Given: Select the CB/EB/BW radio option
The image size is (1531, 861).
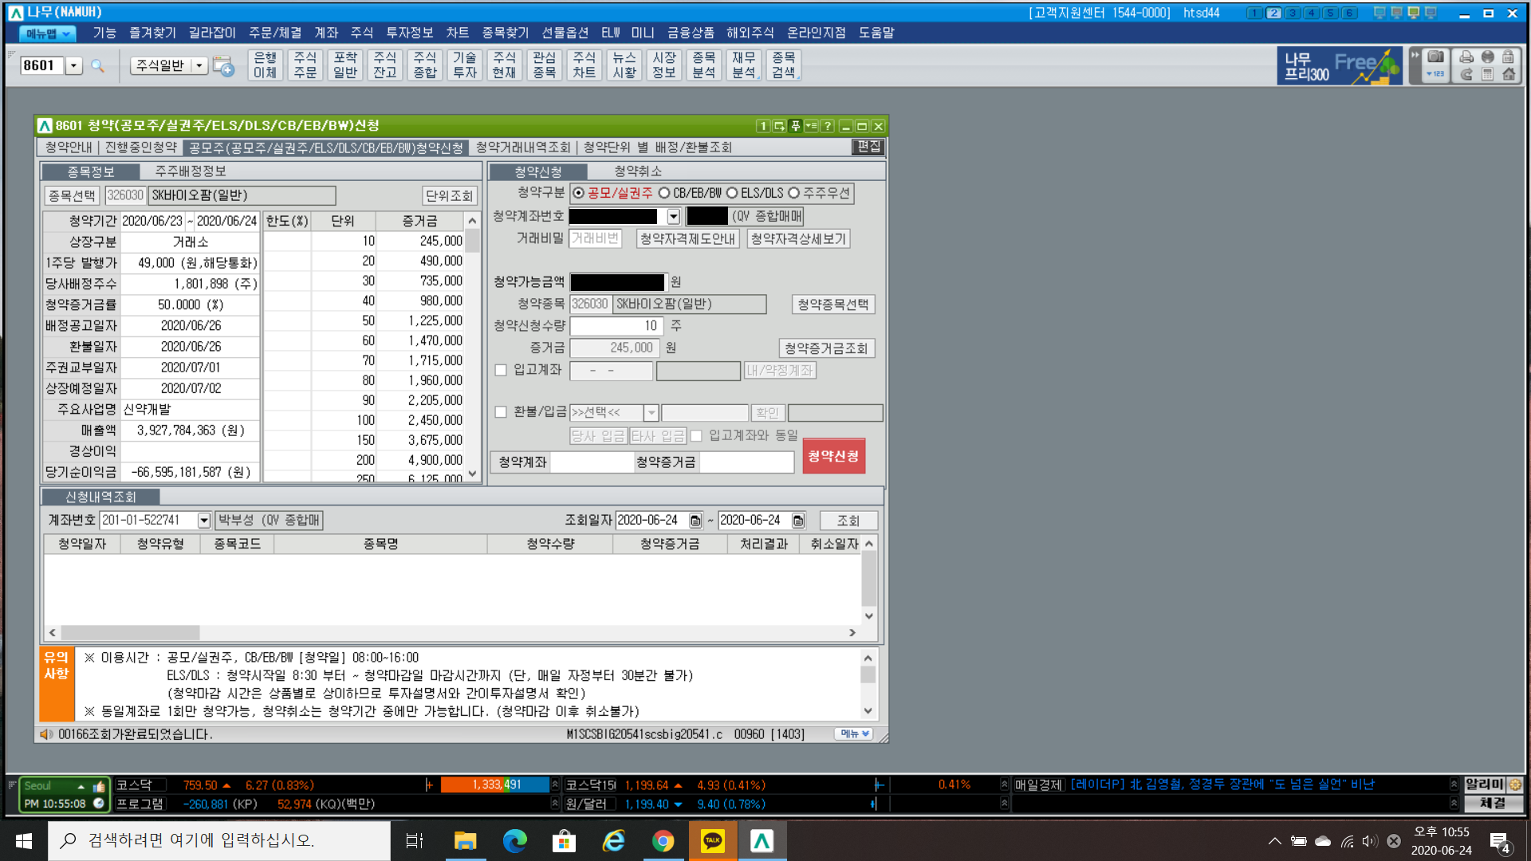Looking at the screenshot, I should point(664,194).
